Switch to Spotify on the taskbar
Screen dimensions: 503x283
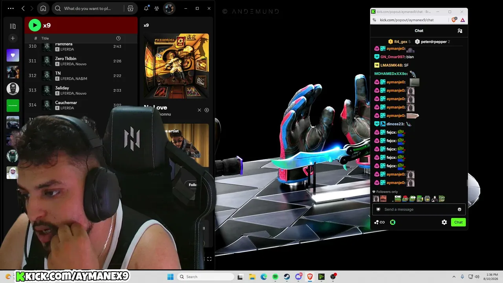pyautogui.click(x=275, y=277)
